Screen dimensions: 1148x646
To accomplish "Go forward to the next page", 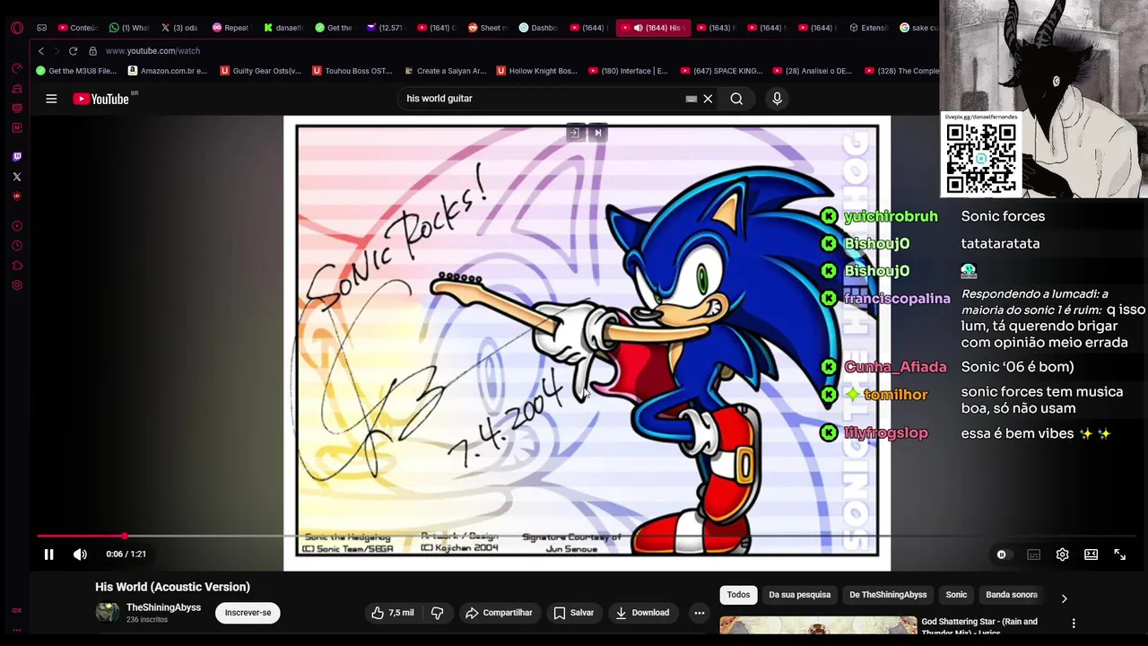I will (57, 51).
